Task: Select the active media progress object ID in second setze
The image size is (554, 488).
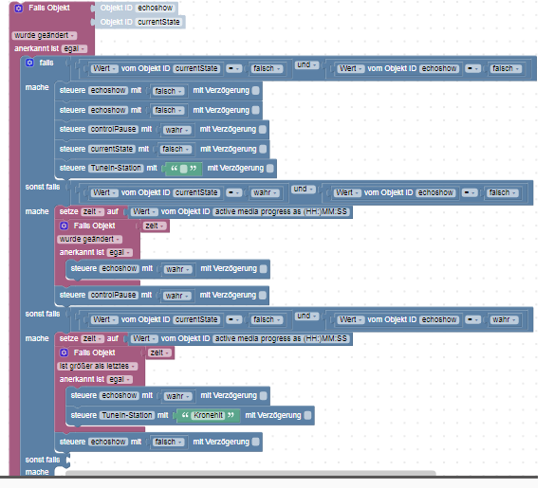Action: point(281,338)
